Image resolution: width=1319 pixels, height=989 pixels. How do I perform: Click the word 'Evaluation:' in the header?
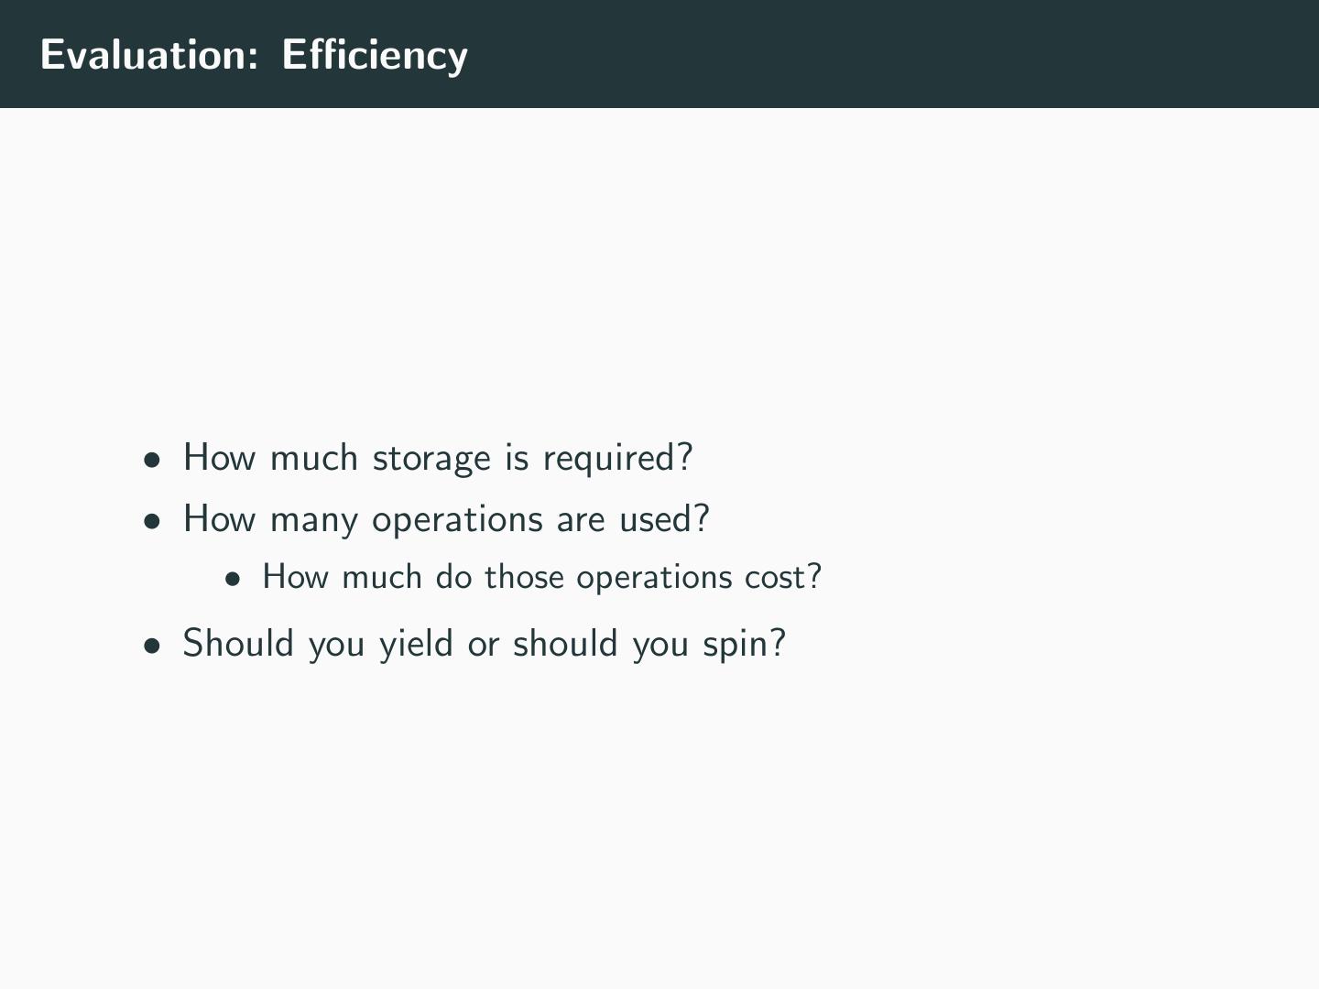pos(149,55)
